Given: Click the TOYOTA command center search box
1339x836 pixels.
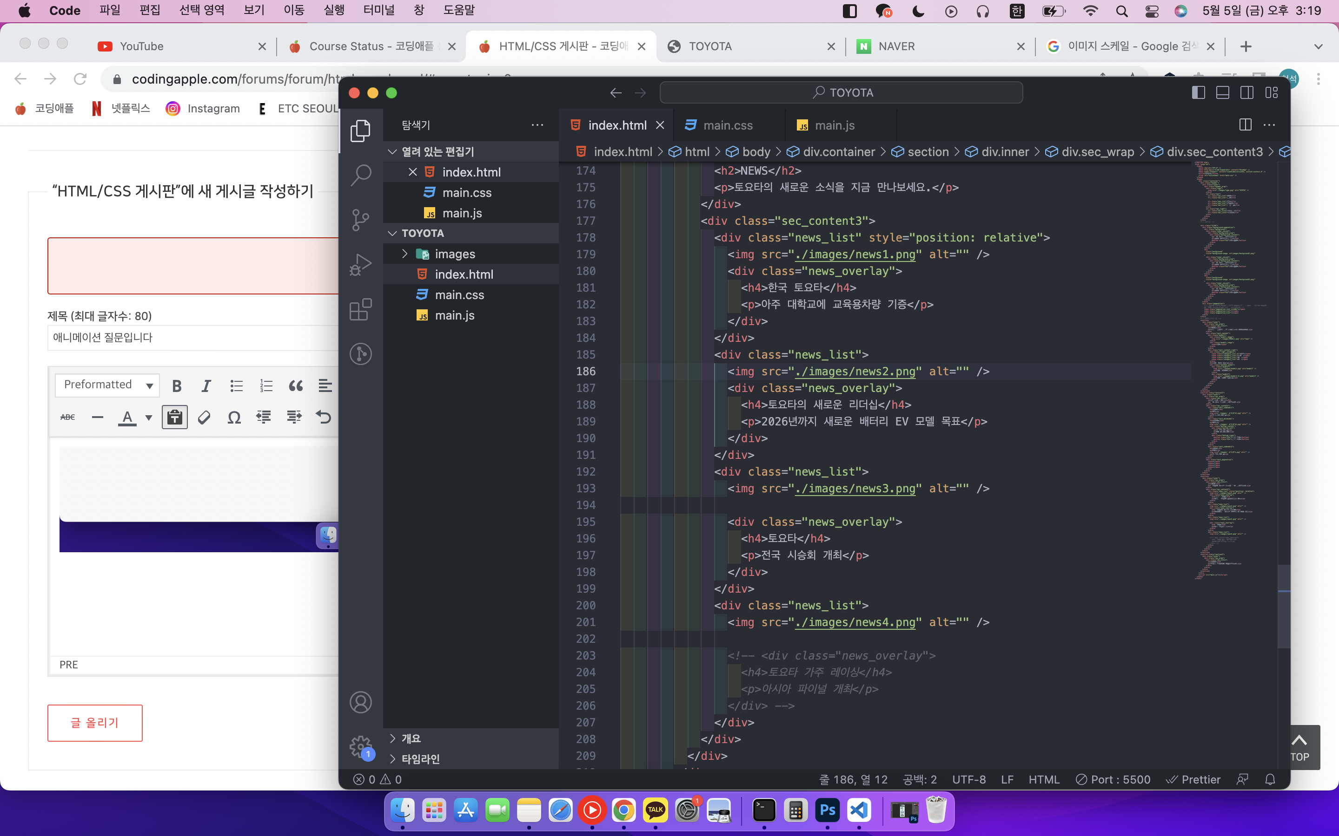Looking at the screenshot, I should (x=841, y=93).
